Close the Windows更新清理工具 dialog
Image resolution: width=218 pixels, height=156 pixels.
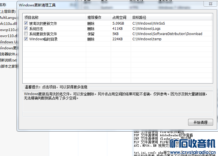click(210, 4)
